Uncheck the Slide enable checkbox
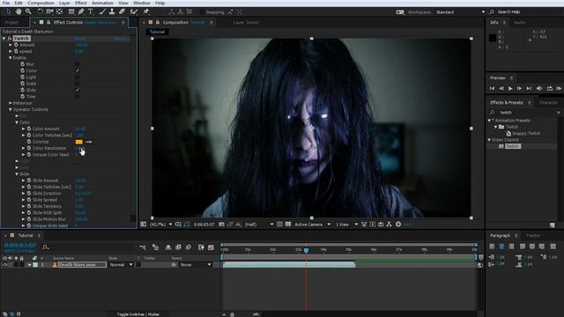The height and width of the screenshot is (317, 564). point(77,90)
